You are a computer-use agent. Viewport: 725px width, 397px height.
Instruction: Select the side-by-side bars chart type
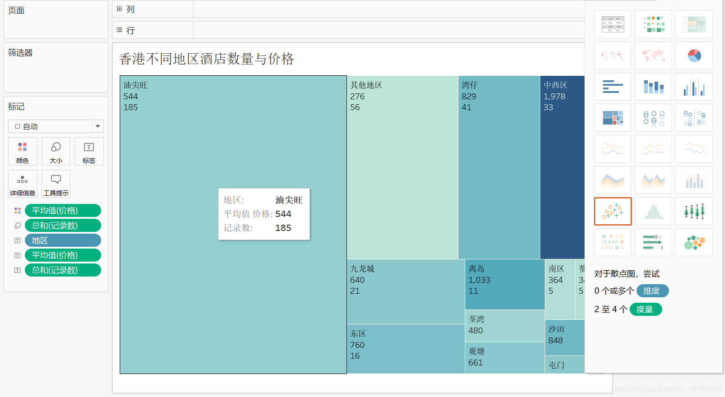click(x=694, y=87)
